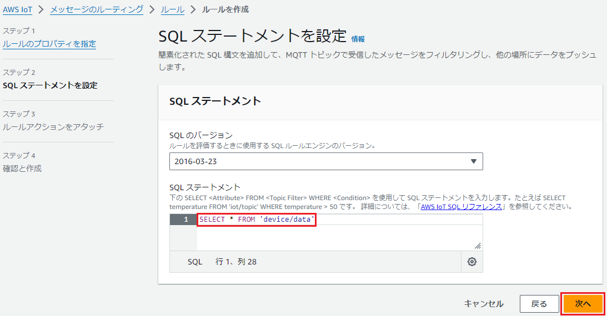Open the SQL editor settings gear

click(472, 262)
